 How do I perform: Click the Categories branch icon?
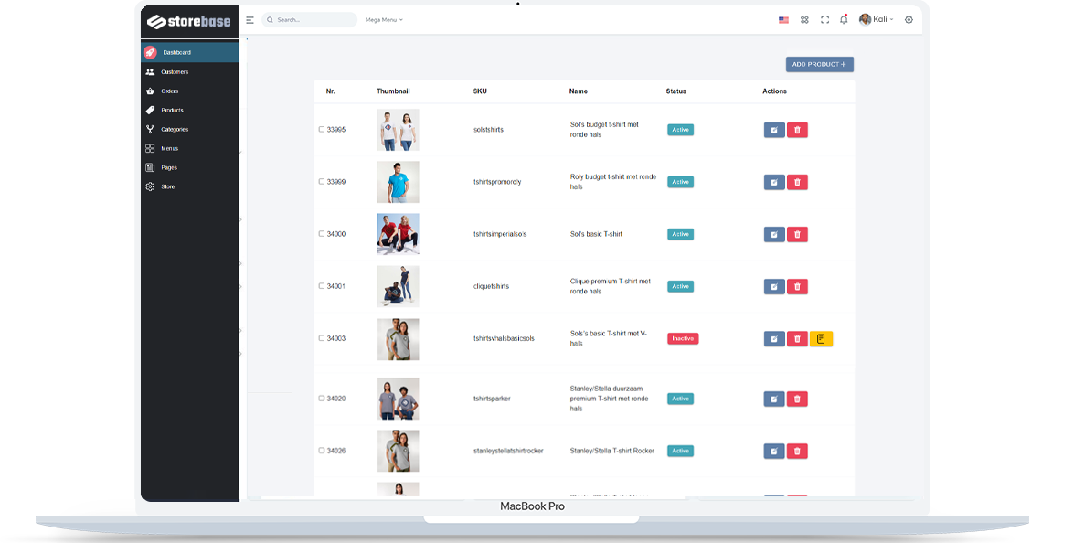pyautogui.click(x=150, y=129)
